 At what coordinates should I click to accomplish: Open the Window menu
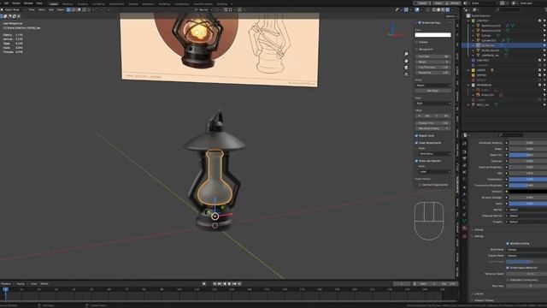coord(28,3)
